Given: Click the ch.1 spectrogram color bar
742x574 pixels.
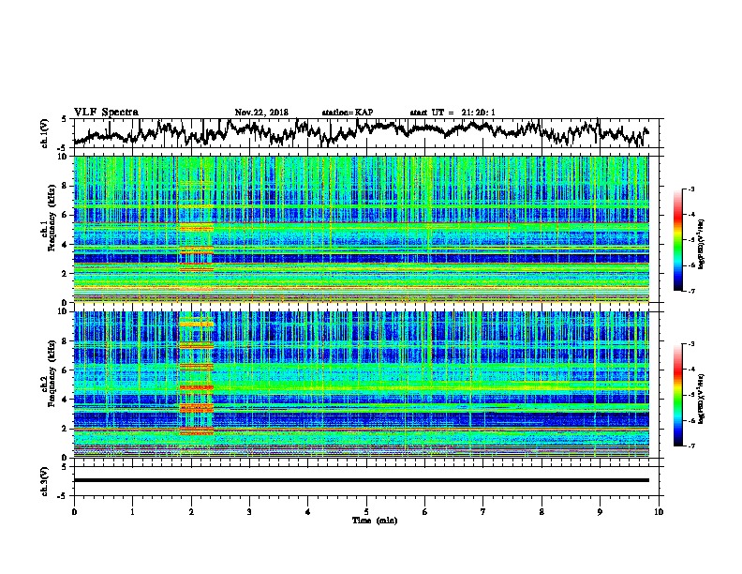Looking at the screenshot, I should coord(677,239).
